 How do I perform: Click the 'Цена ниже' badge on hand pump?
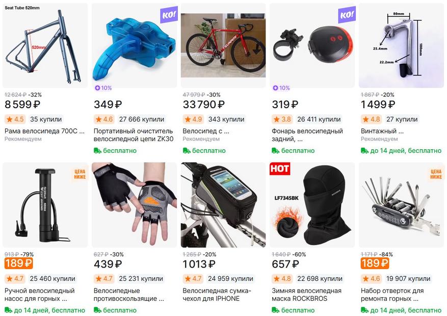pos(80,174)
